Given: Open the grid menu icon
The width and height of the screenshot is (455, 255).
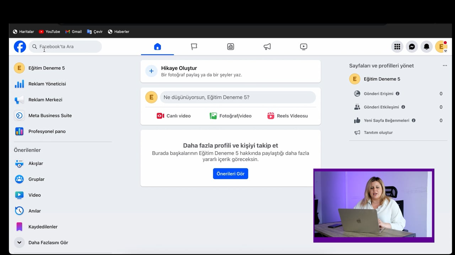Looking at the screenshot, I should 397,46.
